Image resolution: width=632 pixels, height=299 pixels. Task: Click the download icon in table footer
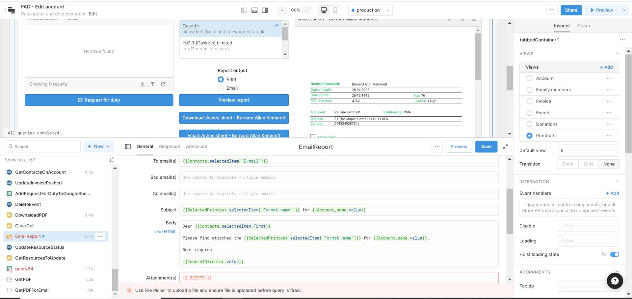point(143,84)
